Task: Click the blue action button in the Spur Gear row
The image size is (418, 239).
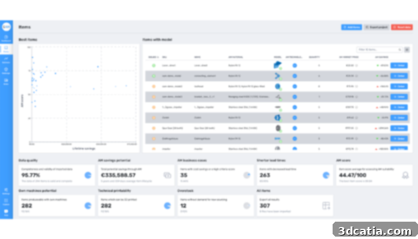Action: tap(399, 128)
